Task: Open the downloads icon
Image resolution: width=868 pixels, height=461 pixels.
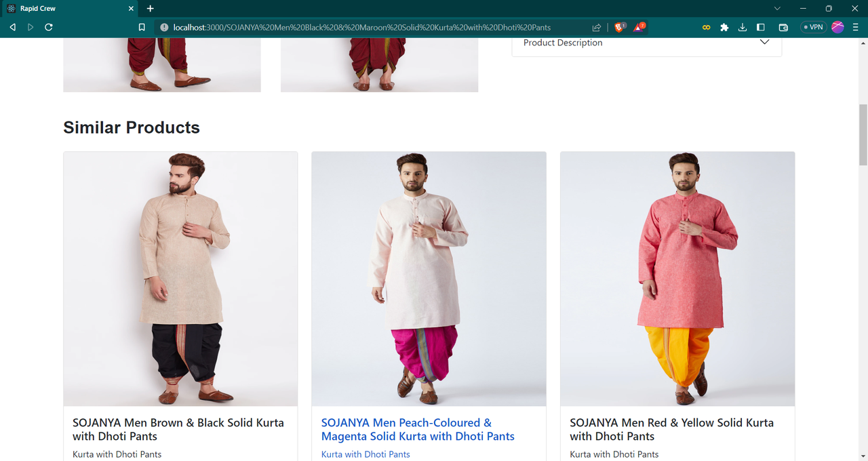Action: (743, 27)
